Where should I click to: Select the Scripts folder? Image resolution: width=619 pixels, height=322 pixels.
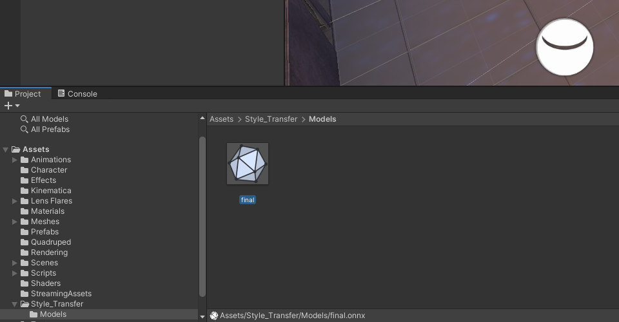click(43, 273)
